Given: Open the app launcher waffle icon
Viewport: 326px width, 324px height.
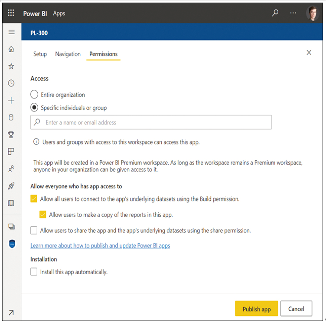Looking at the screenshot, I should tap(11, 13).
